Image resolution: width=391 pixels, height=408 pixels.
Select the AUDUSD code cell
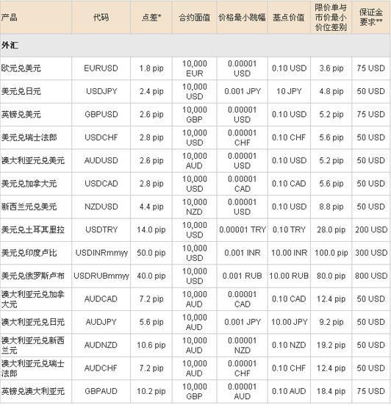pyautogui.click(x=101, y=160)
